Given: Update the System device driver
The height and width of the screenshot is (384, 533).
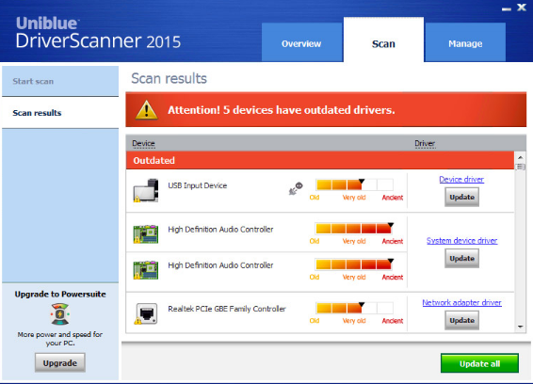Looking at the screenshot, I should pyautogui.click(x=462, y=258).
